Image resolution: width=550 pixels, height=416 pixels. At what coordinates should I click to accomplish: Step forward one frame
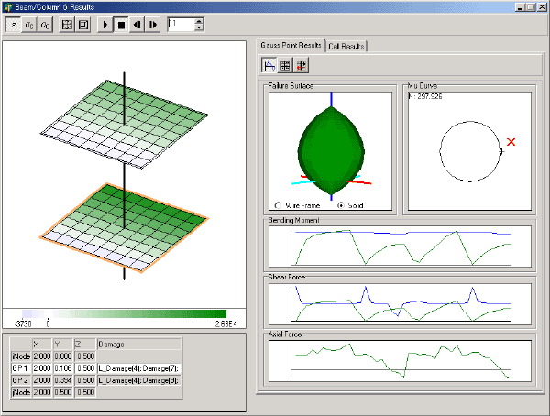(x=153, y=25)
